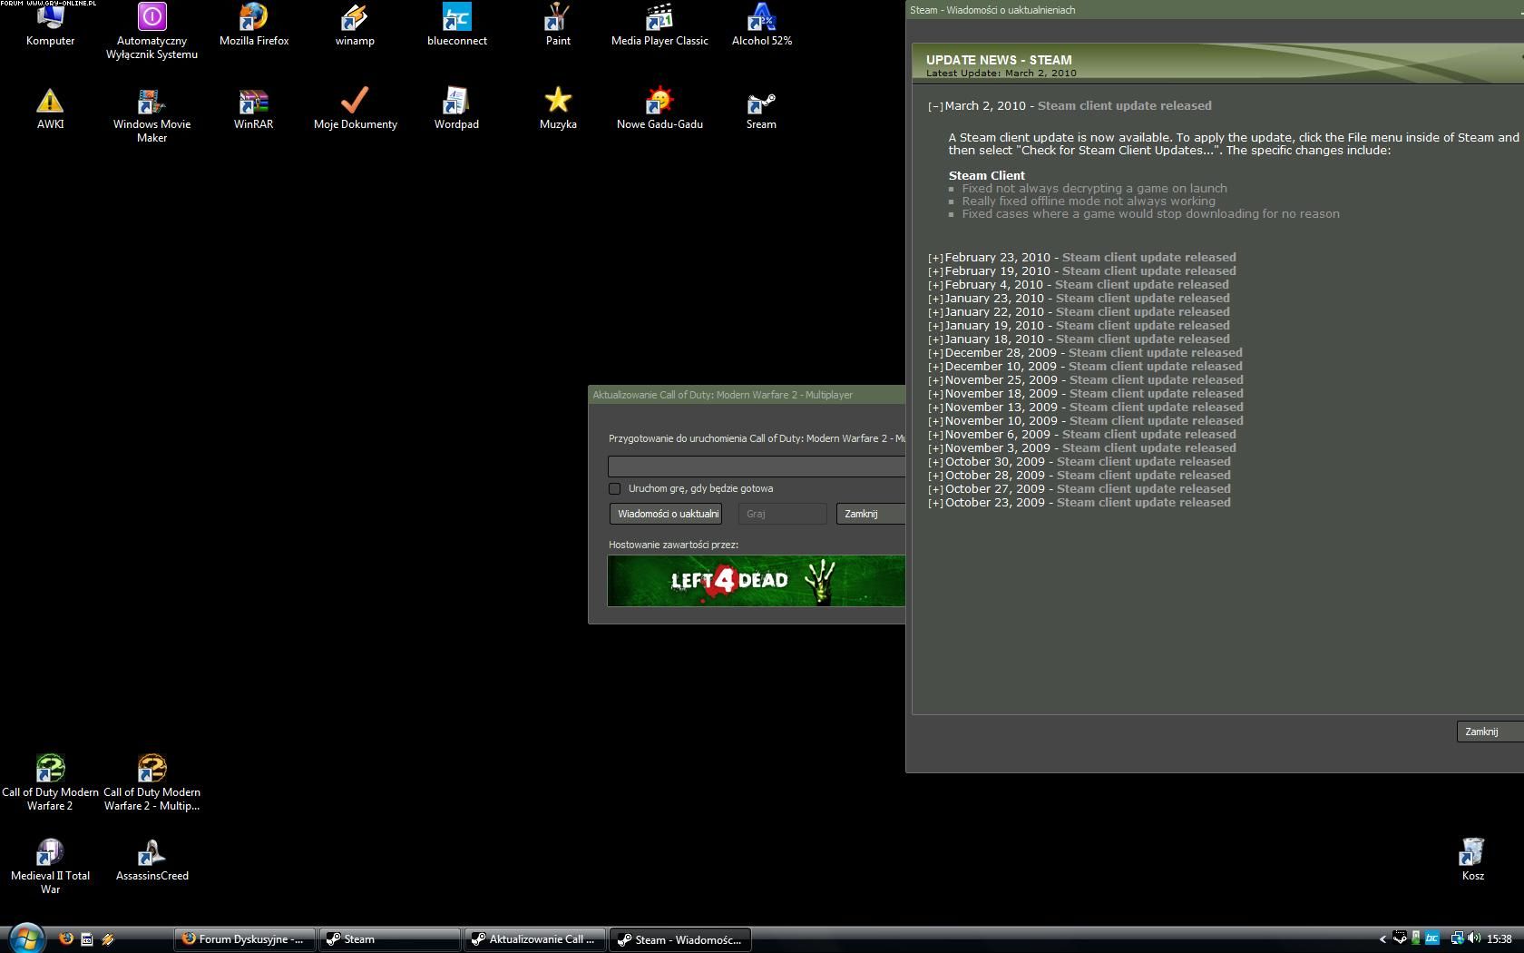Select the Alcohol 52% desktop icon
Screen dimensions: 1524x953
pos(761,19)
